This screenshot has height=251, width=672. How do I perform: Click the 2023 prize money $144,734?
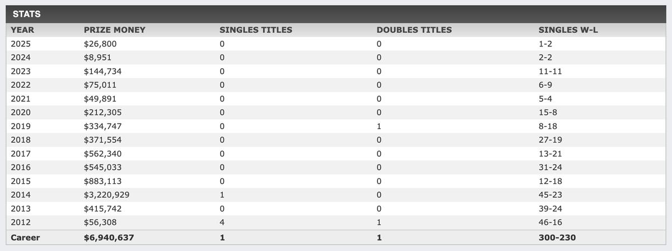point(102,72)
